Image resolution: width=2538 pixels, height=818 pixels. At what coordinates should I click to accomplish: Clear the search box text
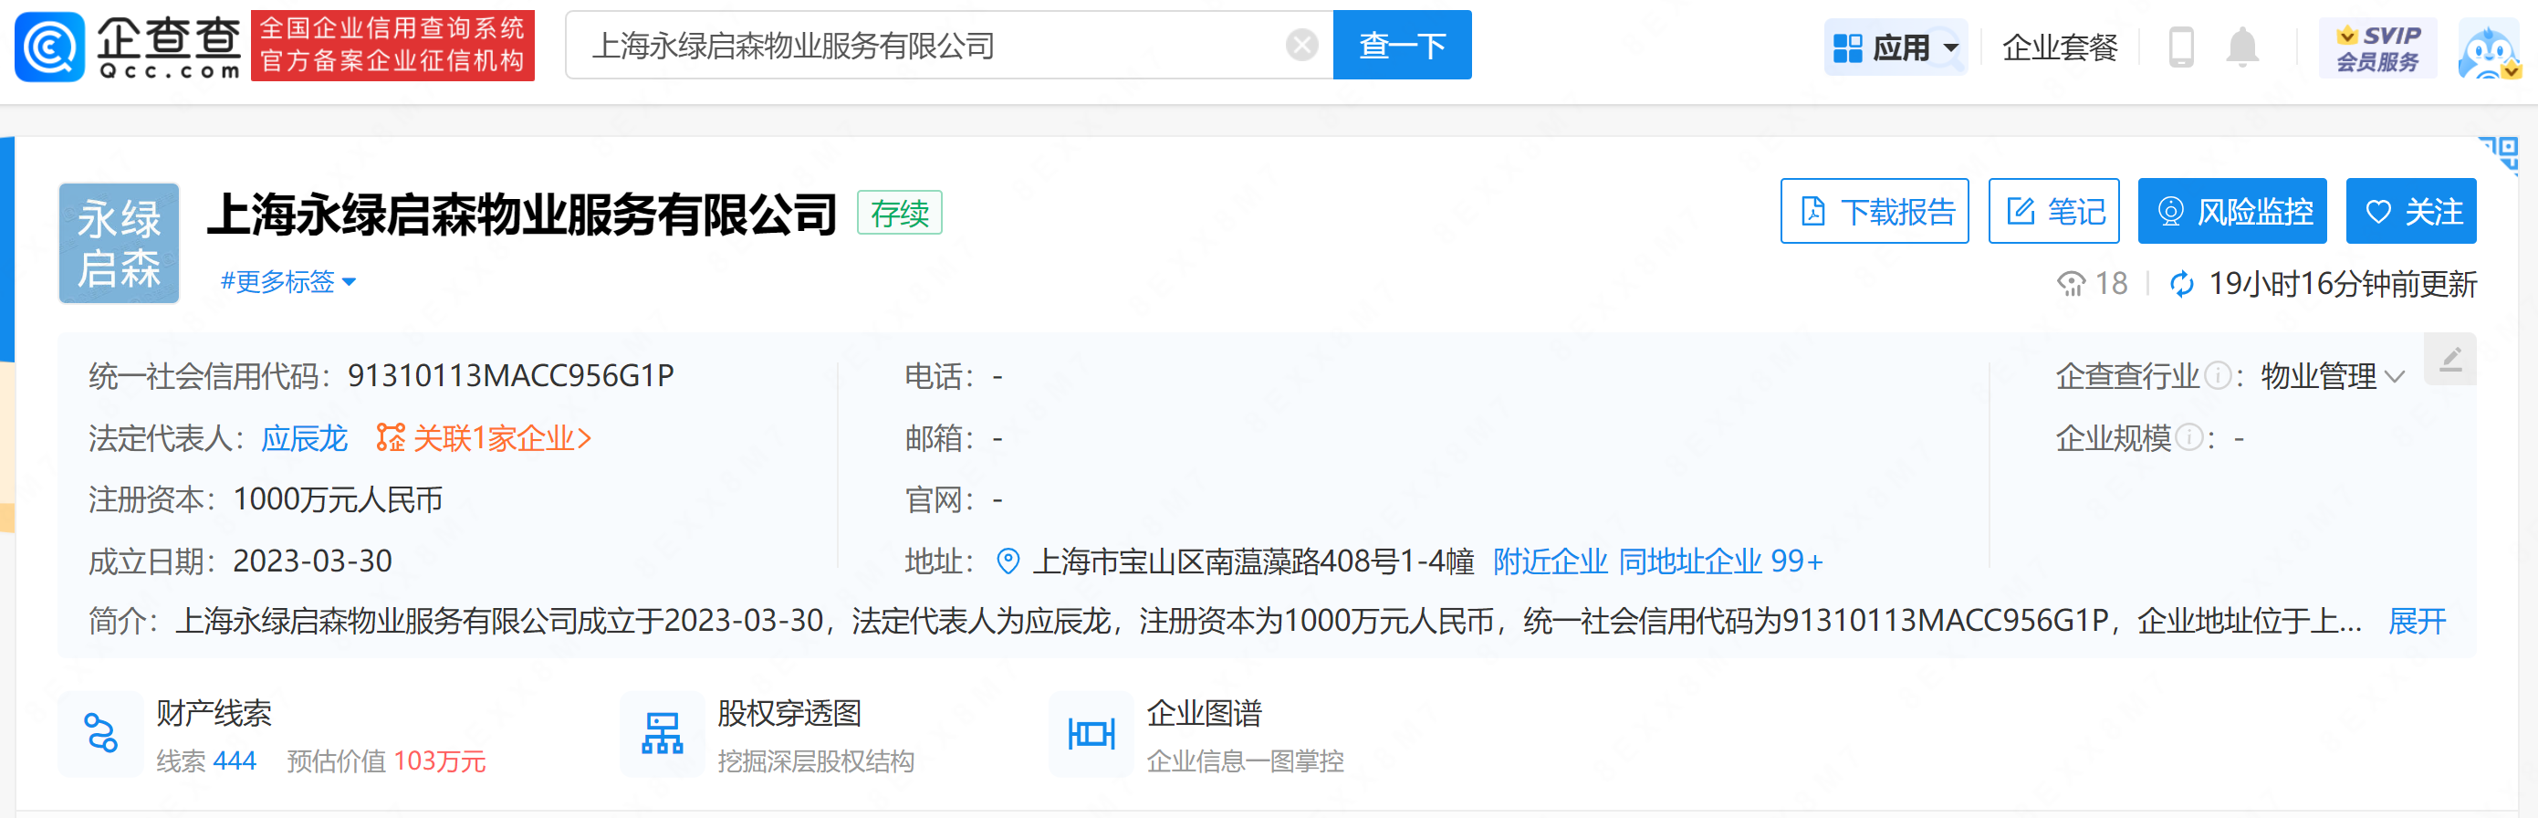pyautogui.click(x=1301, y=46)
